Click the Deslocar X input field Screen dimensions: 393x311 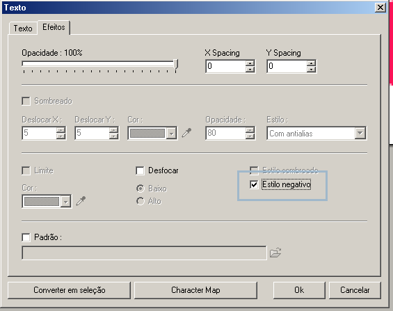(x=40, y=133)
